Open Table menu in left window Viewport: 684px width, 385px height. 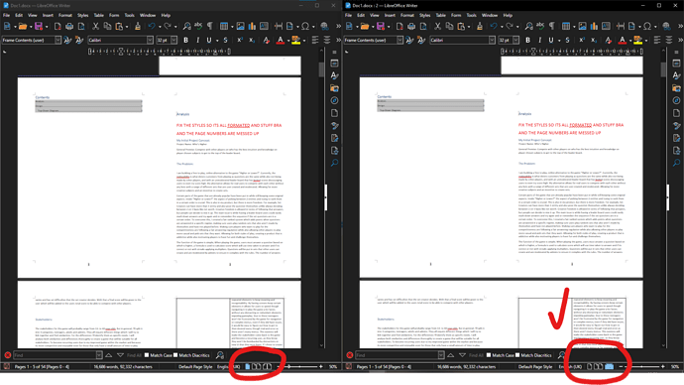tap(99, 15)
